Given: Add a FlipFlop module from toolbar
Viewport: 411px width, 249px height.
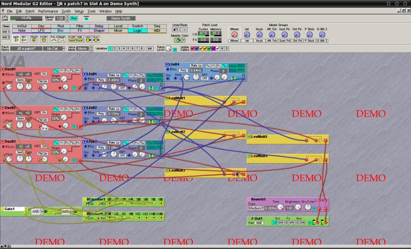Looking at the screenshot, I should tap(34, 39).
